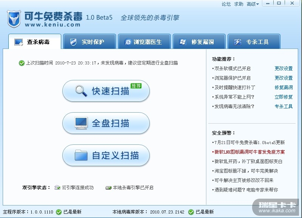
Task: Click the lightning icon on 专杀工具 tab
Action: click(x=237, y=42)
